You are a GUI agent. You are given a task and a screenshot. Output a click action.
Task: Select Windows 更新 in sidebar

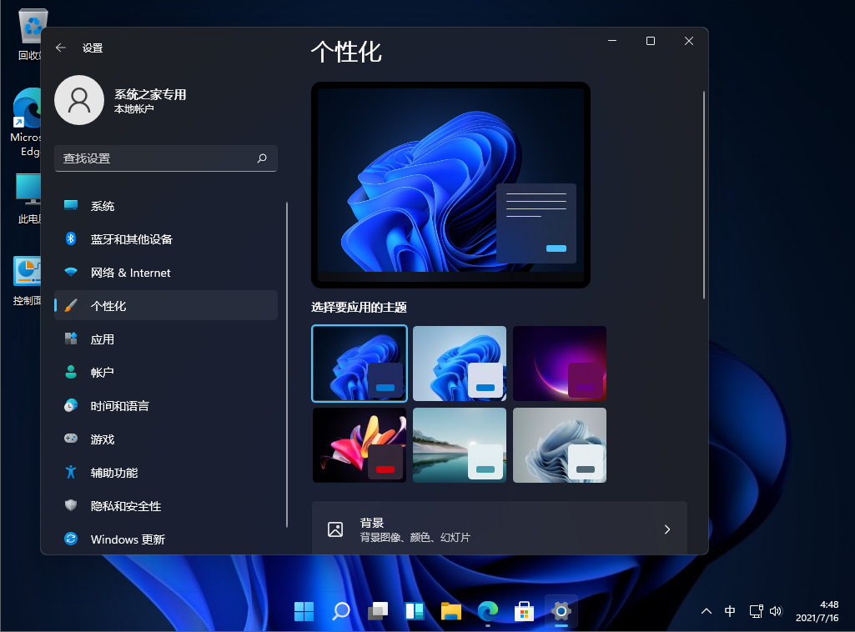pyautogui.click(x=128, y=539)
